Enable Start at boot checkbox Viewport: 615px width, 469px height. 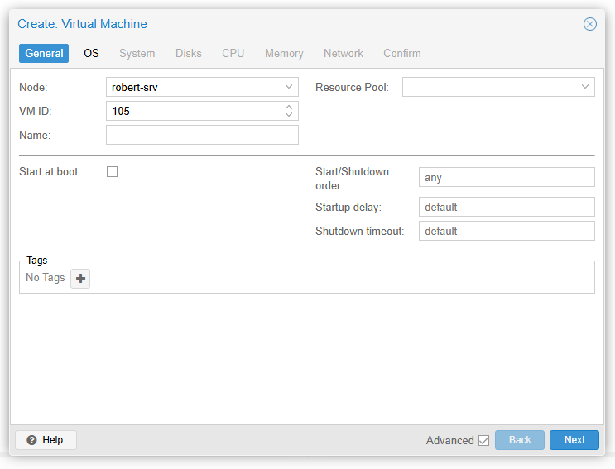pyautogui.click(x=113, y=172)
